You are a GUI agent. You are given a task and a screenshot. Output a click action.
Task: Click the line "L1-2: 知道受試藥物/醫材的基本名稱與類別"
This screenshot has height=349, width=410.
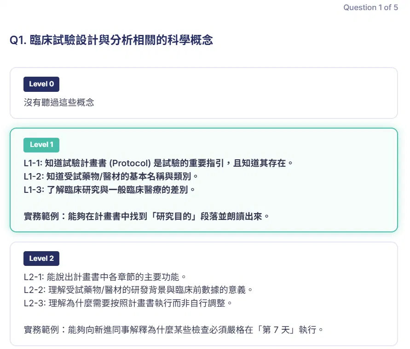tap(110, 176)
